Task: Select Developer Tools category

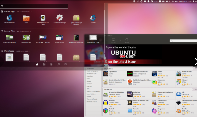Action: pos(92,74)
